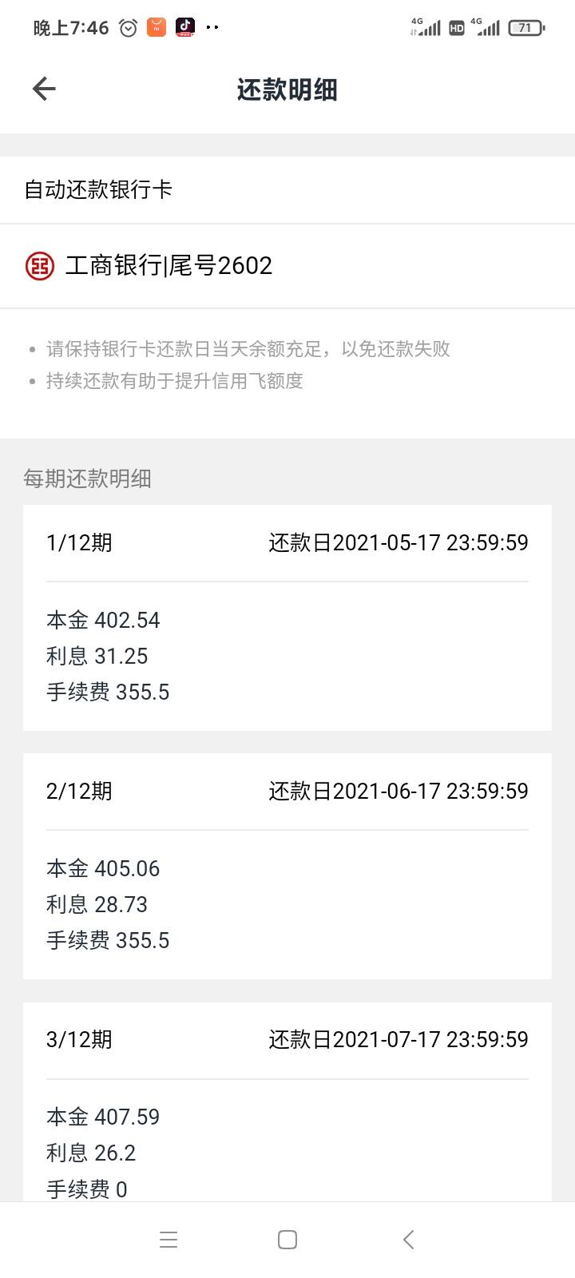Tap the 手续费 355.5 line in 2/12期
This screenshot has height=1278, width=575.
click(108, 941)
